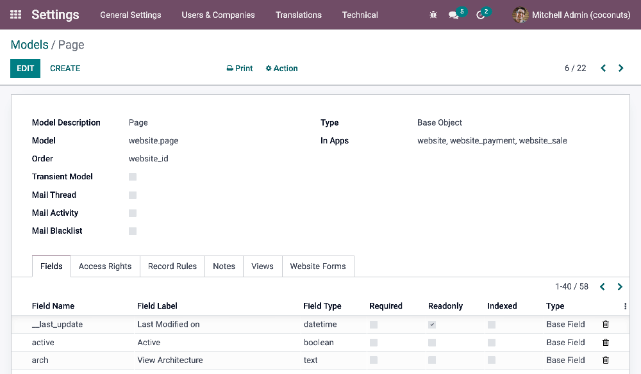The height and width of the screenshot is (374, 641).
Task: Open the conversations chat icon
Action: pyautogui.click(x=454, y=15)
